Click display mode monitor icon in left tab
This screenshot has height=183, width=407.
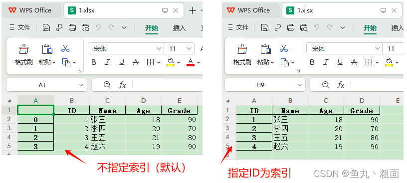pos(165,10)
